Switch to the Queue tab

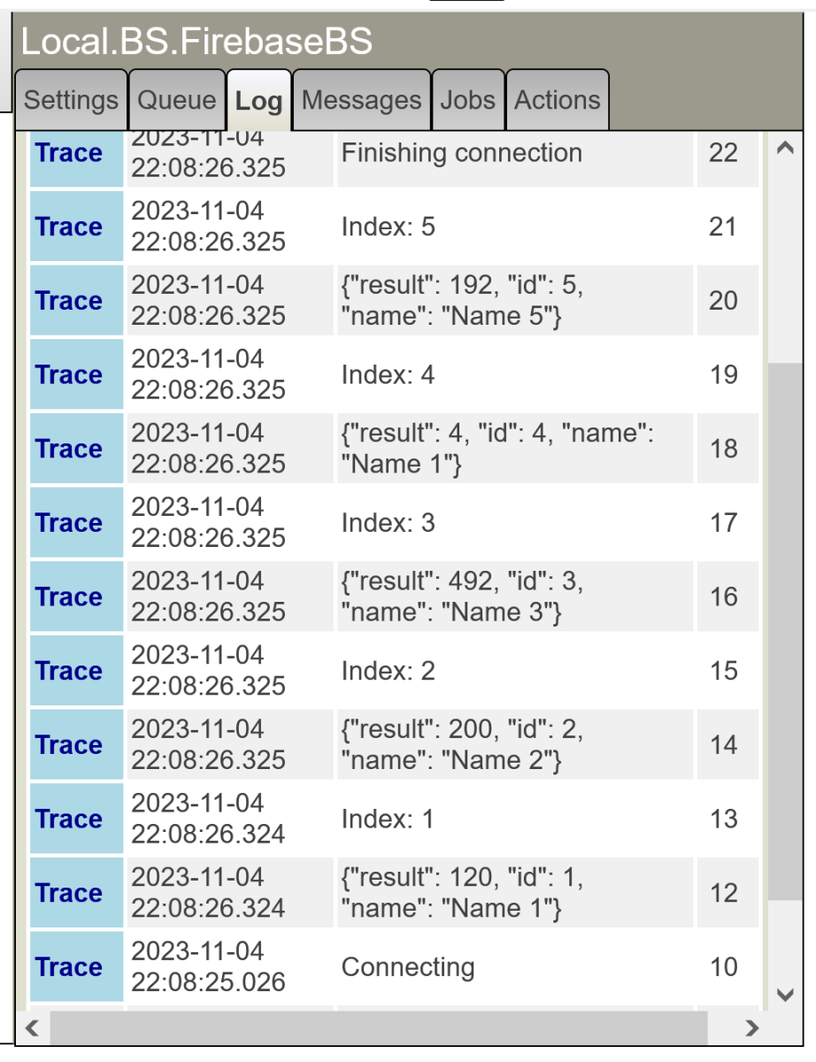tap(177, 101)
